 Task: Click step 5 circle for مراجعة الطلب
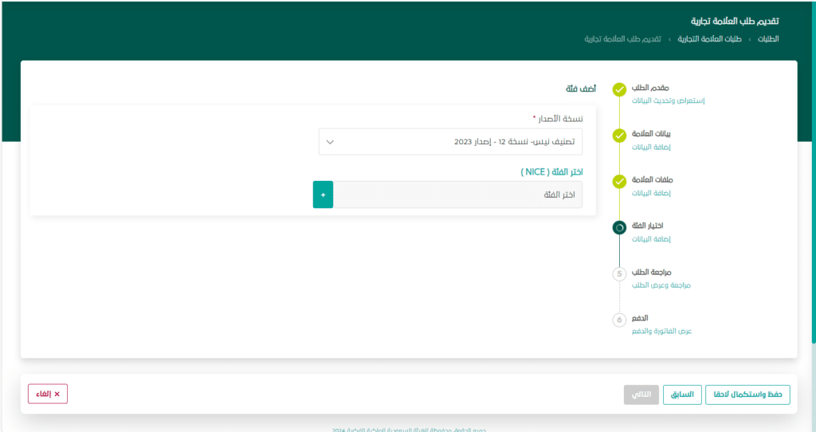(619, 274)
